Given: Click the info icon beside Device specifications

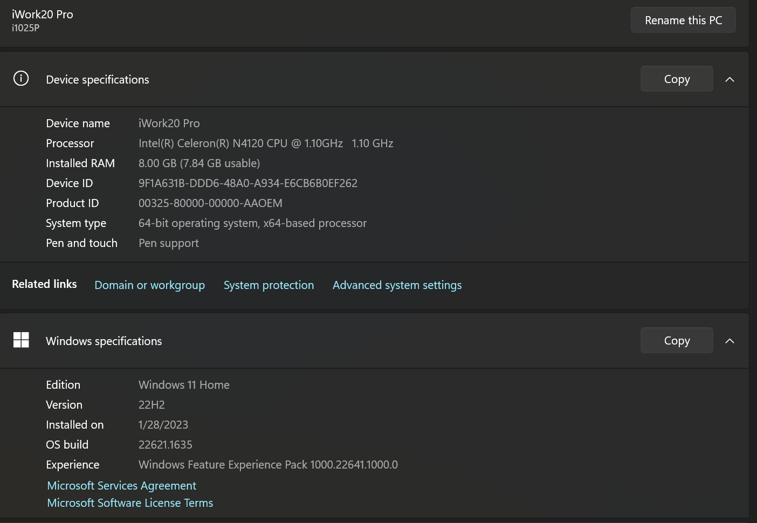Looking at the screenshot, I should click(21, 79).
